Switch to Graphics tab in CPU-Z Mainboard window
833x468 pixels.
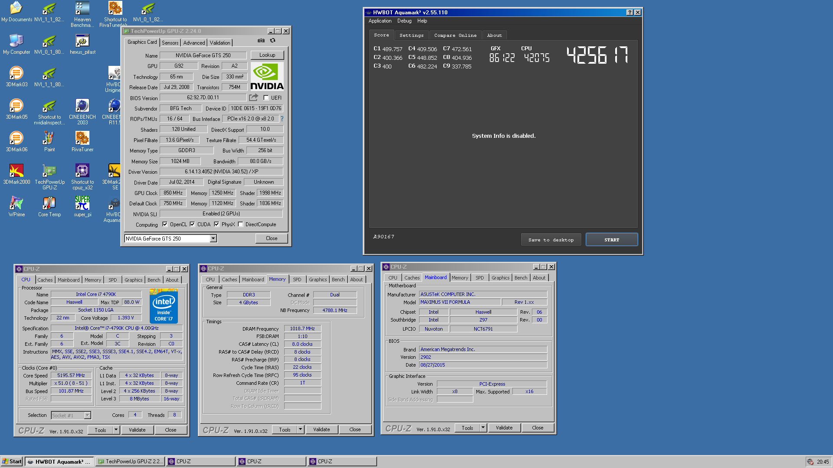pyautogui.click(x=500, y=278)
